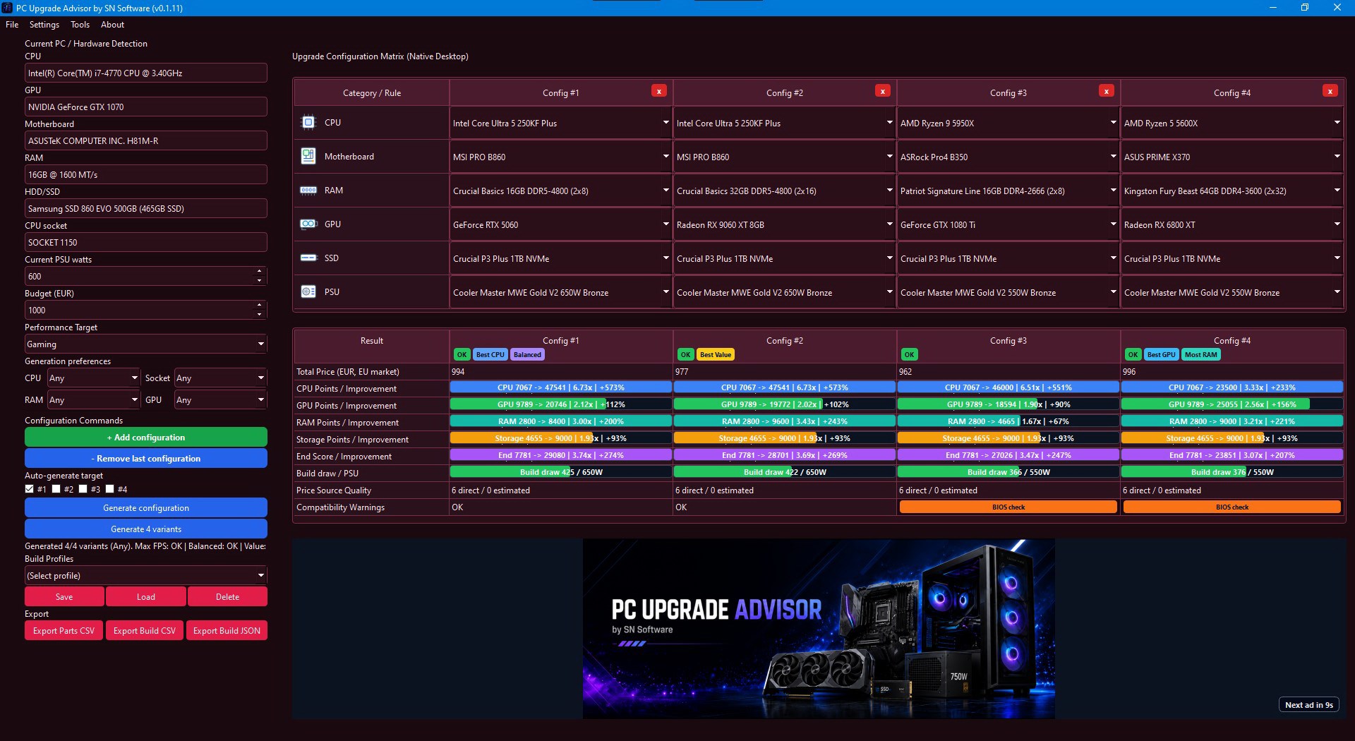Click the detected Motherboard text field

145,141
